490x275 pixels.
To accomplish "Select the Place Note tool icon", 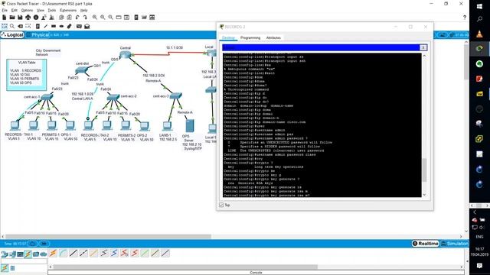I will click(x=38, y=26).
